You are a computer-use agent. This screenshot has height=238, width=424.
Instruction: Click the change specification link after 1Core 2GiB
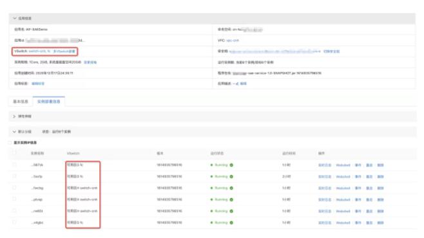(90, 62)
